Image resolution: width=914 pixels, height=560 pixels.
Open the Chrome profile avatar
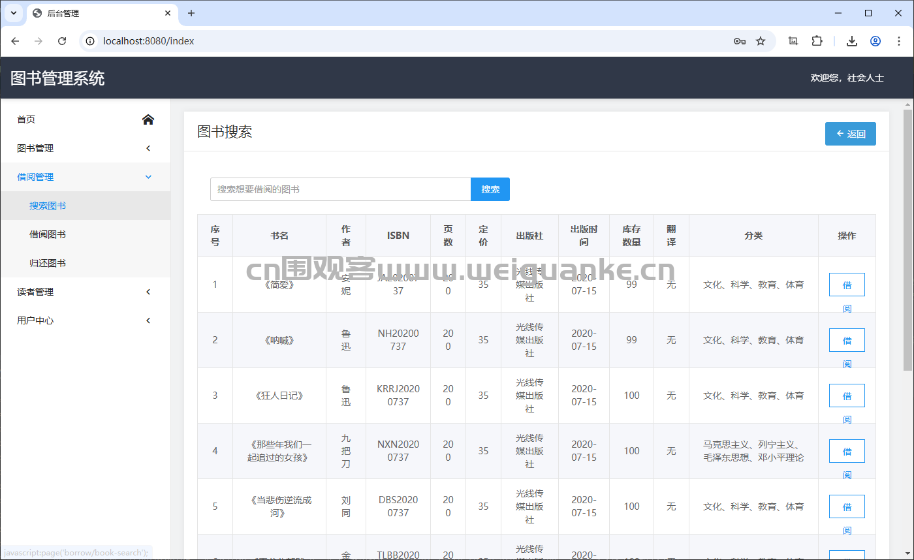pyautogui.click(x=875, y=41)
